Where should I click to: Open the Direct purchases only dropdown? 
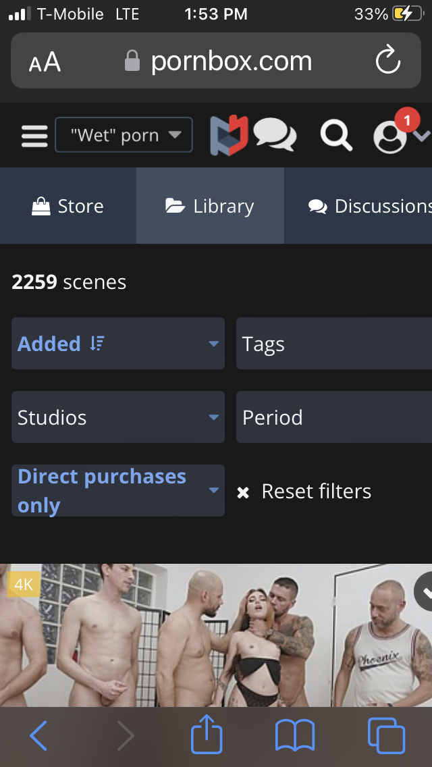coord(118,491)
